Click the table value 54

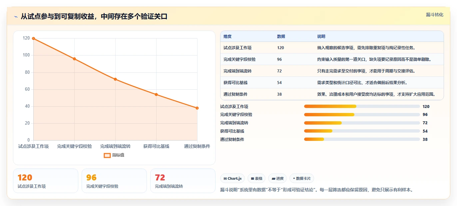tap(279, 83)
